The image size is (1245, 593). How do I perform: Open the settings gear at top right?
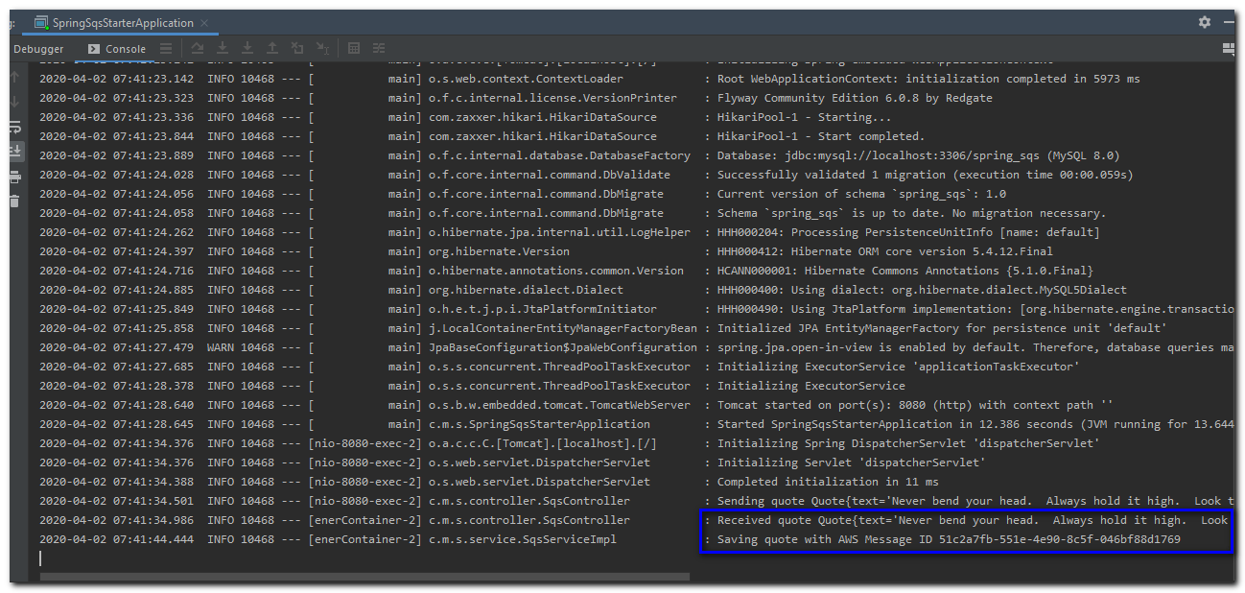click(x=1205, y=20)
